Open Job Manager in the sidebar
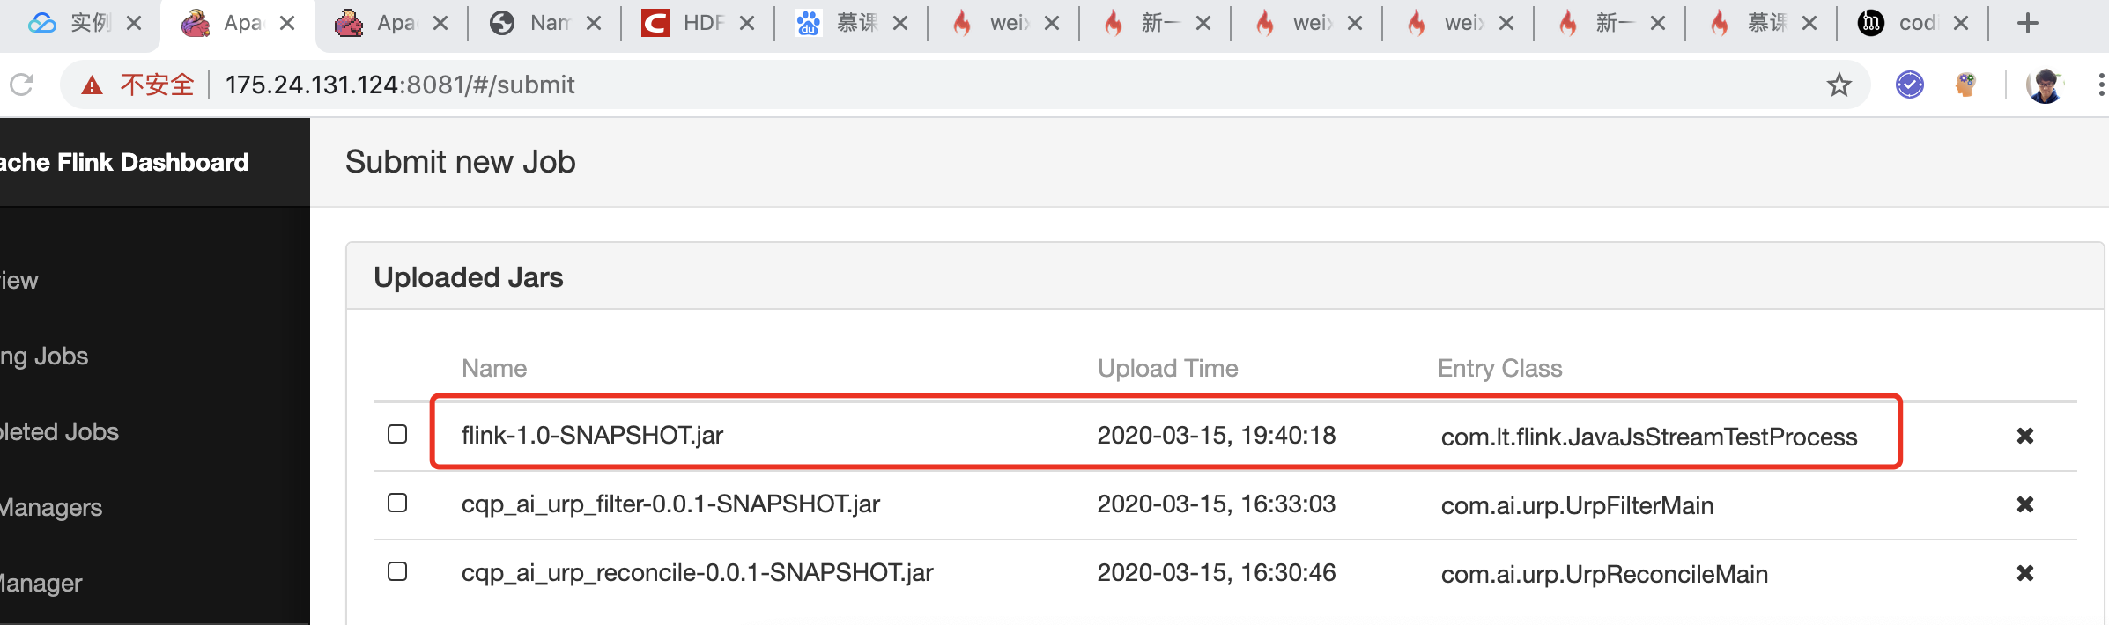The width and height of the screenshot is (2109, 625). [41, 584]
